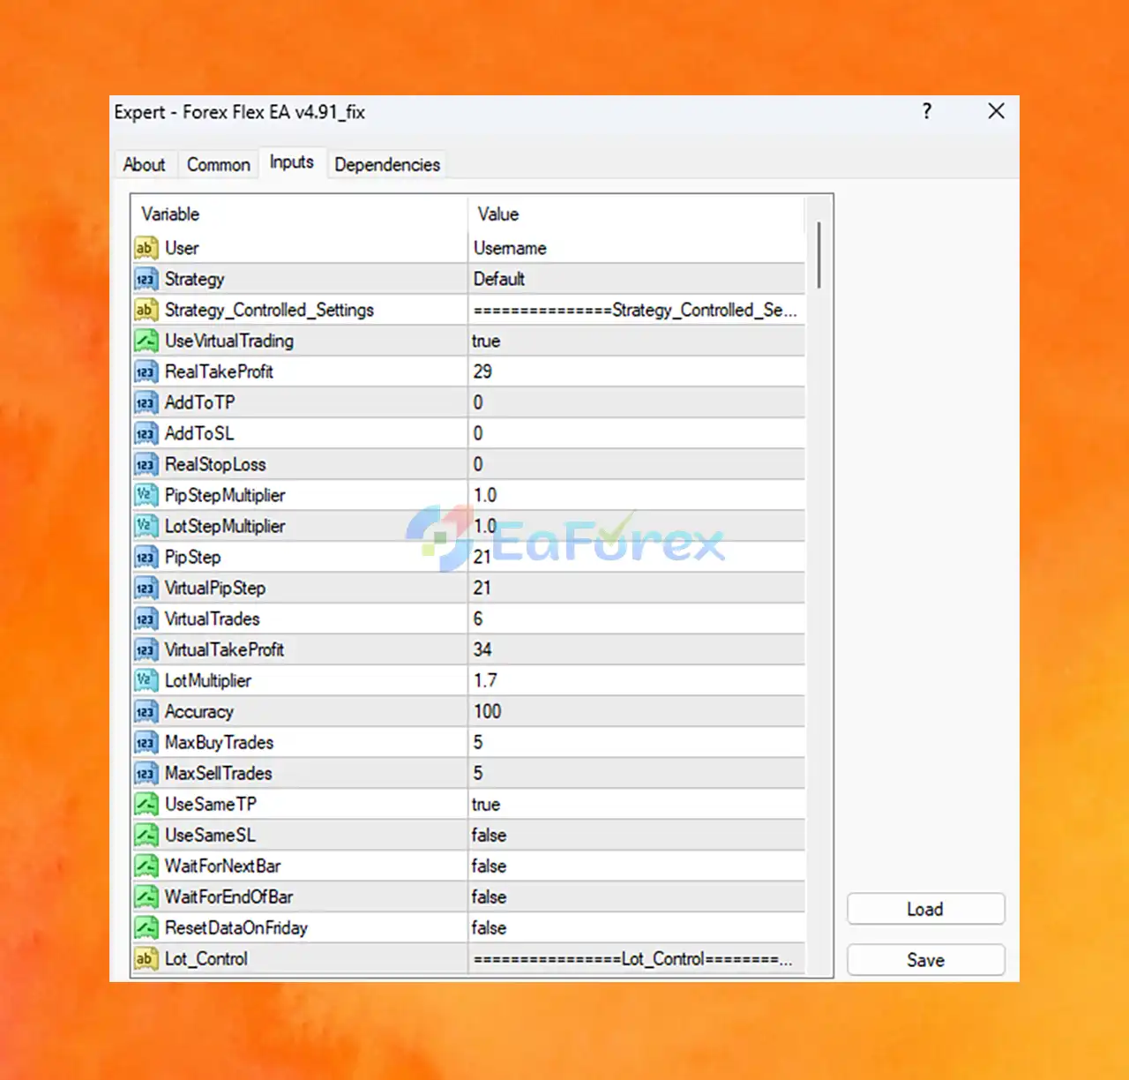
Task: Select the RealStopLoss variable name
Action: click(x=215, y=464)
